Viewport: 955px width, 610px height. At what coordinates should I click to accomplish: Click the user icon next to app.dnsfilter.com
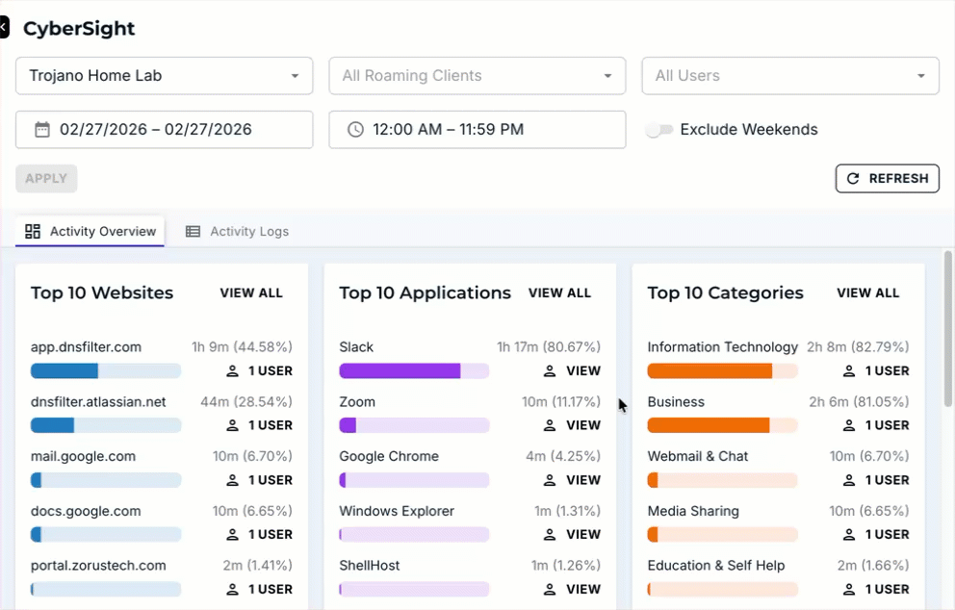pyautogui.click(x=232, y=370)
